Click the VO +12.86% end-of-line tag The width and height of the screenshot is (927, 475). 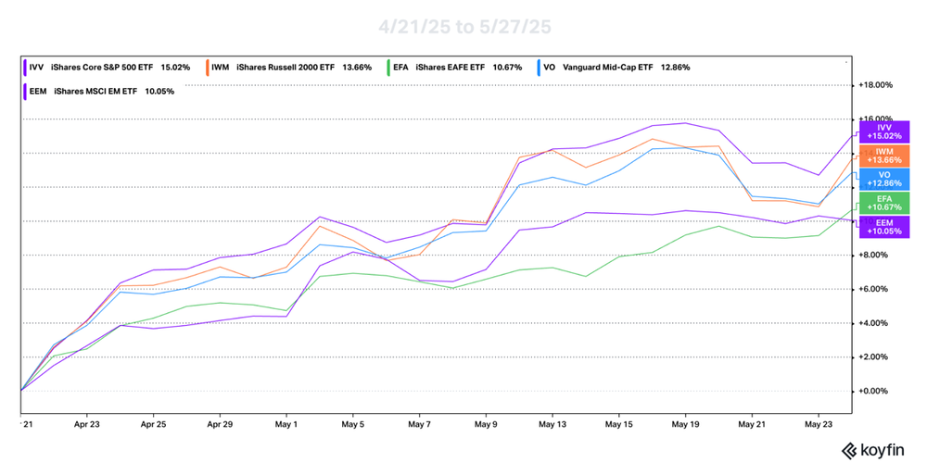click(x=884, y=179)
